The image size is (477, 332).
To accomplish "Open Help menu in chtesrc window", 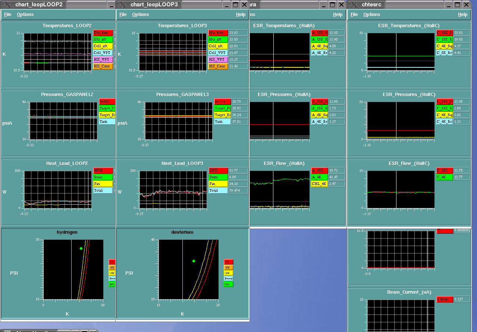I will click(463, 15).
